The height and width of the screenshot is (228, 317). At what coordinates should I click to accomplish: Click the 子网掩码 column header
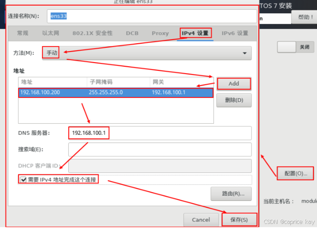tap(118, 82)
